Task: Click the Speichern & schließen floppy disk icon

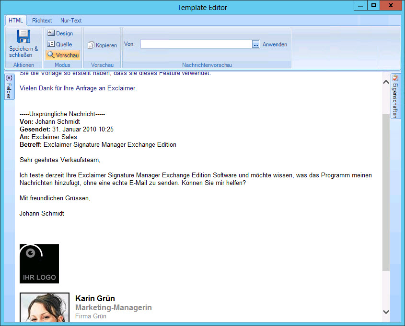Action: click(x=23, y=36)
